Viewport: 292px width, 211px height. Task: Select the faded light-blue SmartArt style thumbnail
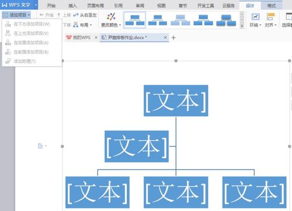[180, 20]
